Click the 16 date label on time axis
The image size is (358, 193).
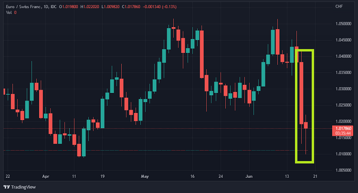[192, 176]
